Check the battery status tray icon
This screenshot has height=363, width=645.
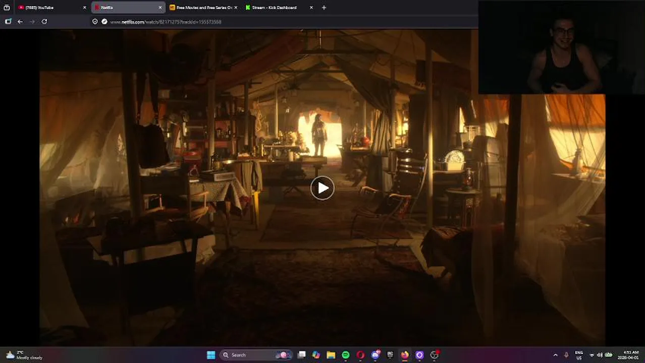click(609, 355)
